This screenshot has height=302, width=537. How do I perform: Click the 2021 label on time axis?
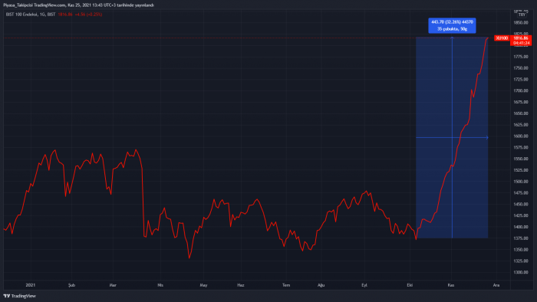(31, 285)
